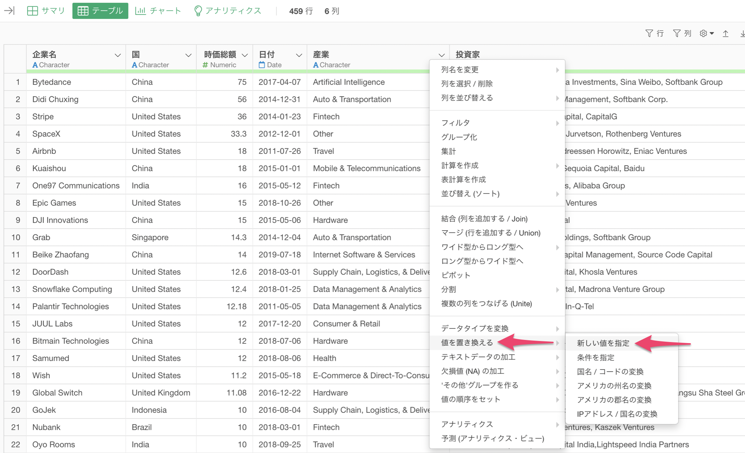Click the upload arrow icon
The height and width of the screenshot is (453, 745).
[x=726, y=33]
